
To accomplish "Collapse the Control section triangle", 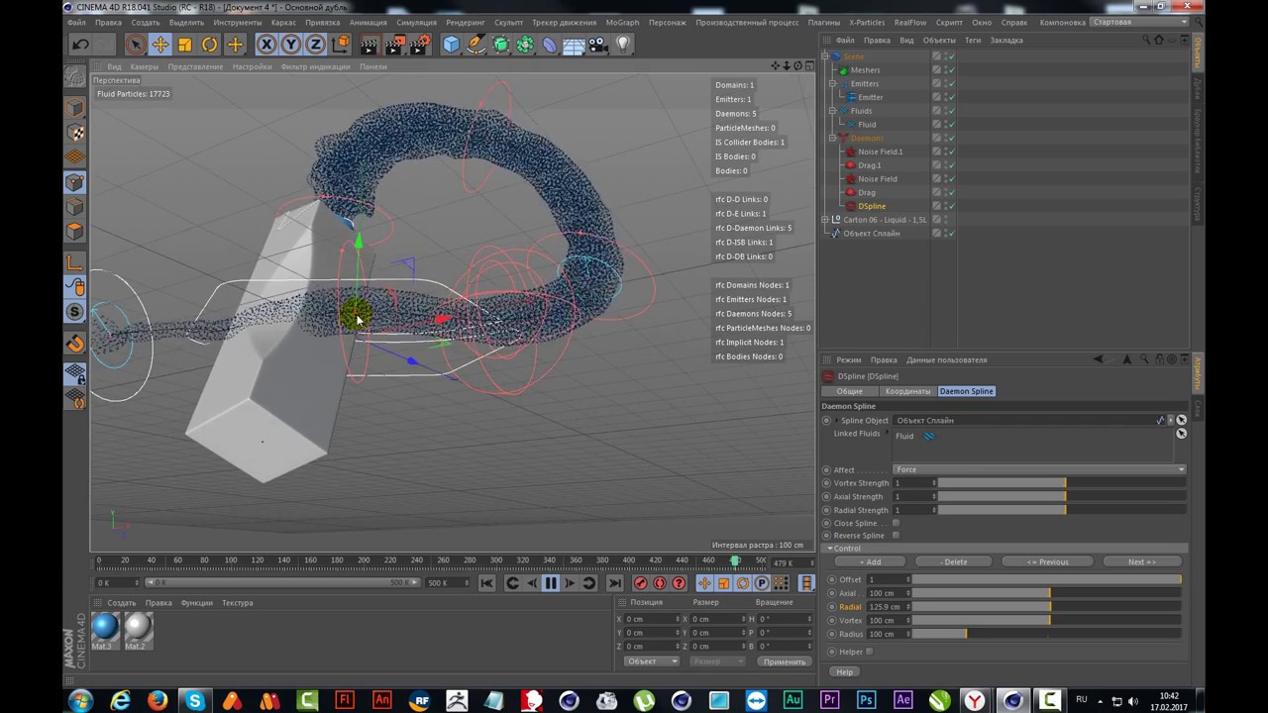I will 829,549.
